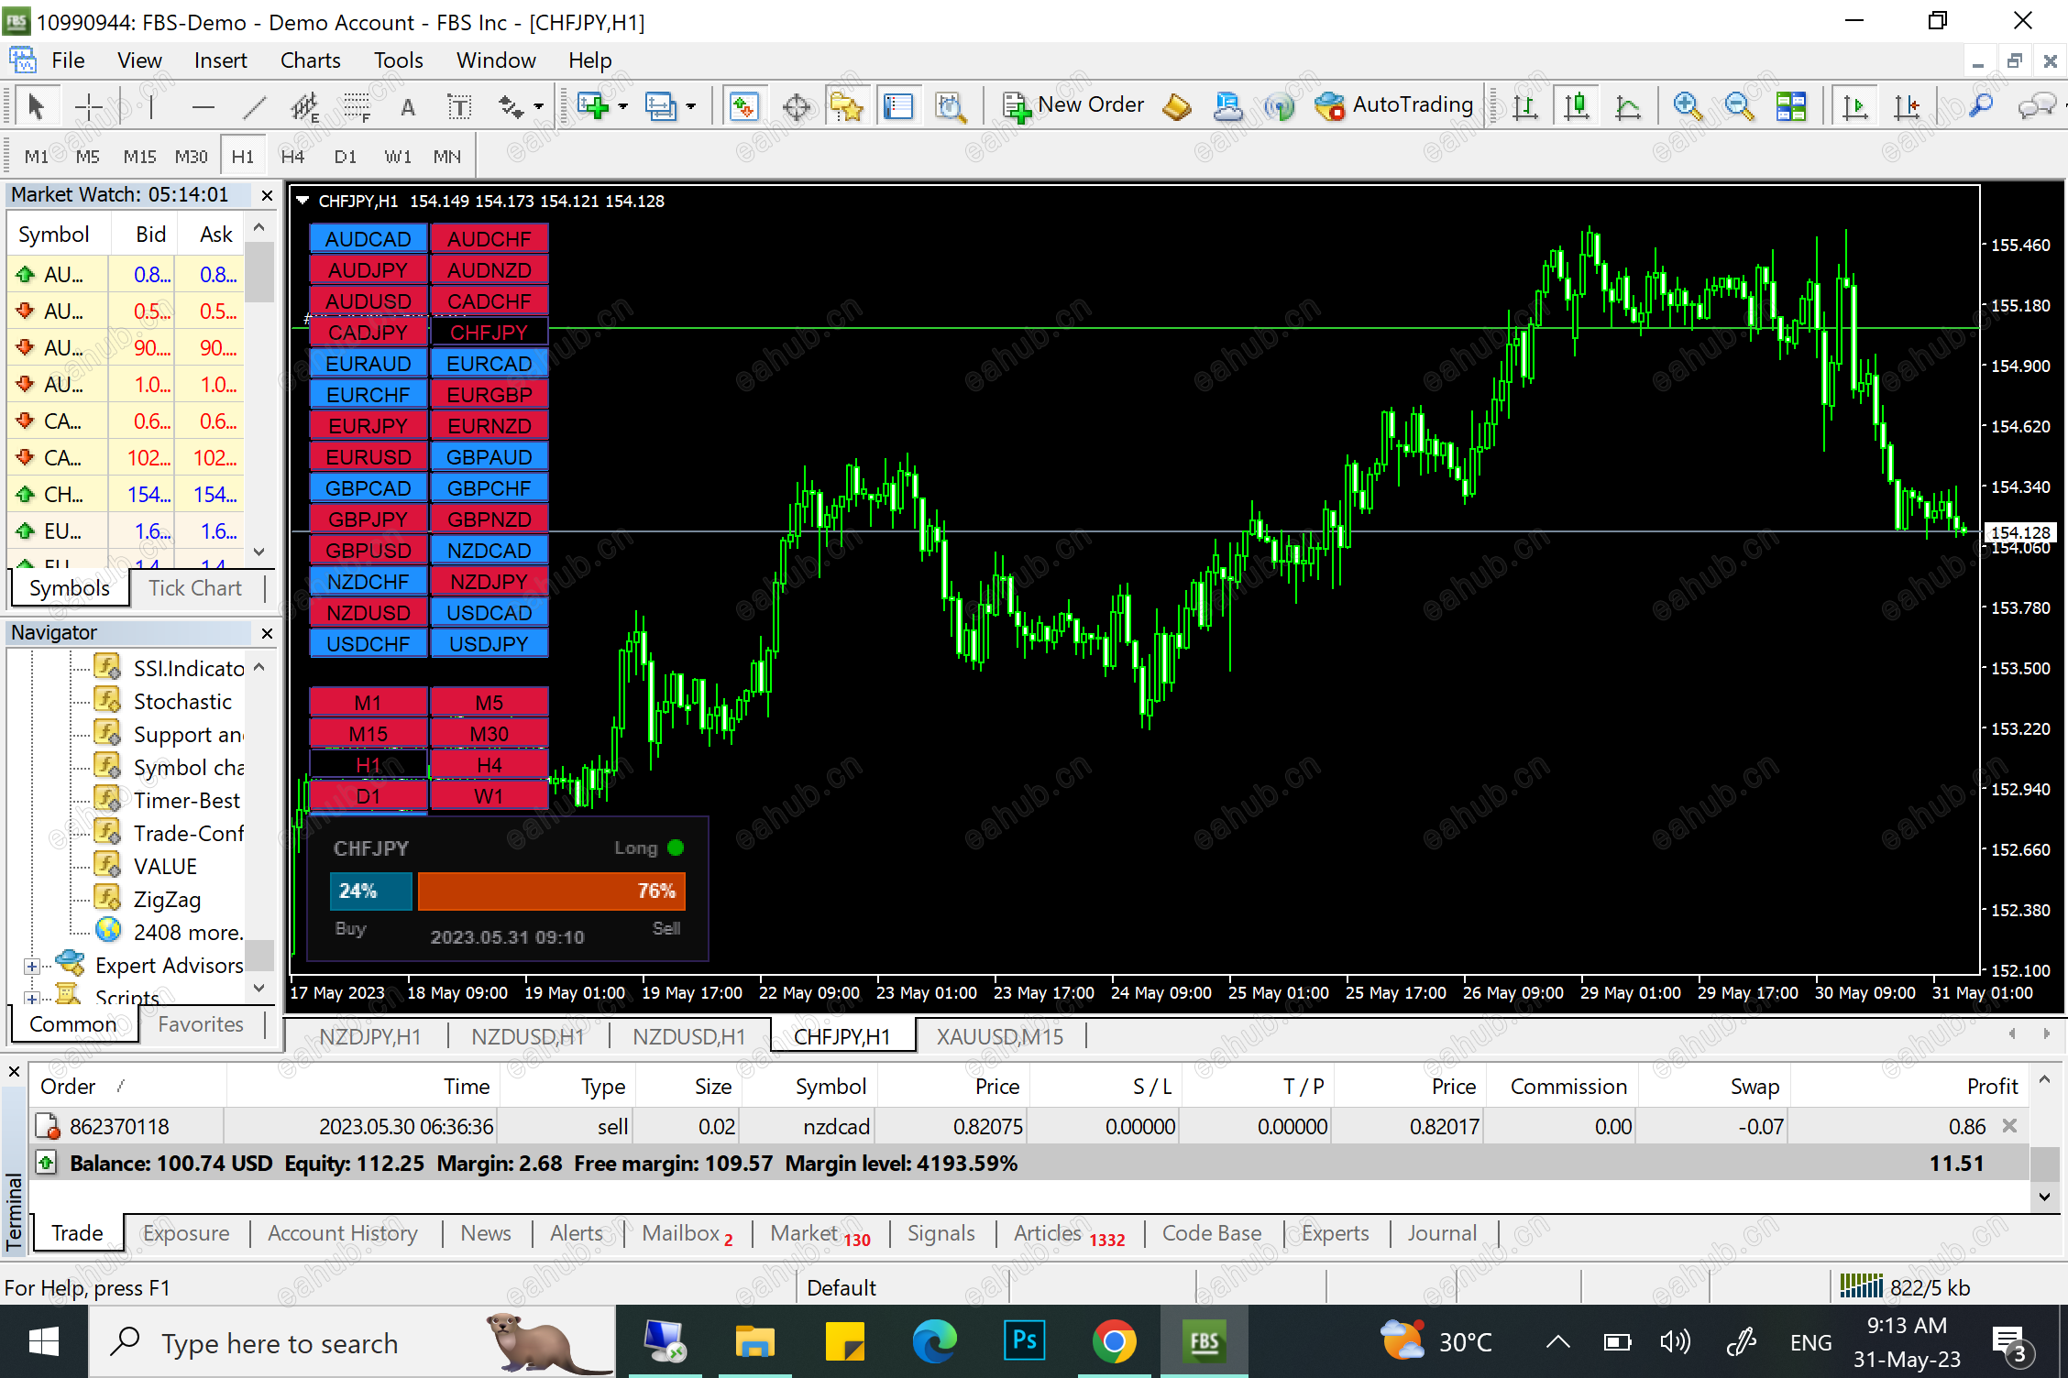The width and height of the screenshot is (2068, 1378).
Task: Open the chart profiles dropdown
Action: [x=692, y=105]
